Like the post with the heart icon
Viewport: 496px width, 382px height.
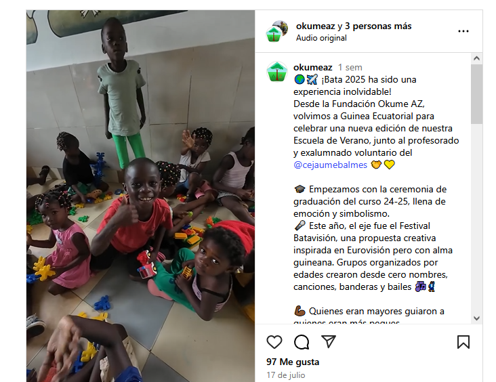(274, 342)
